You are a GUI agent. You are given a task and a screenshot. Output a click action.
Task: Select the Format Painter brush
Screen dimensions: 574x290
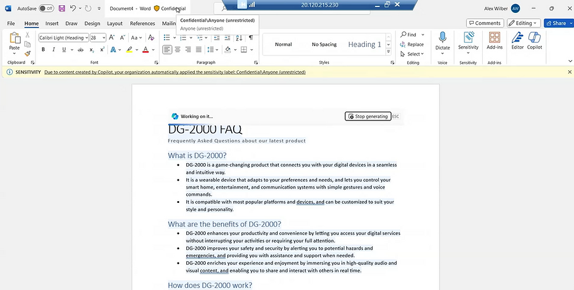(28, 53)
